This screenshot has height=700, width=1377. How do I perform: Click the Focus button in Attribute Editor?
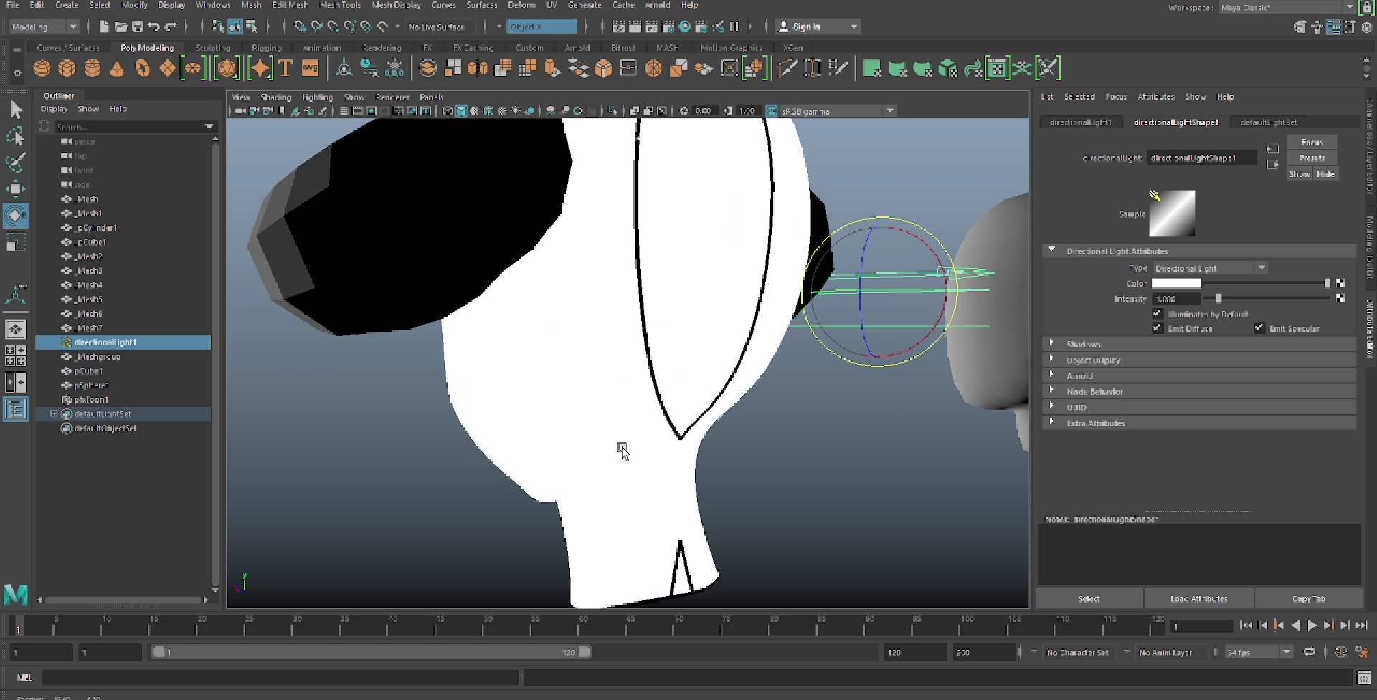[1312, 142]
